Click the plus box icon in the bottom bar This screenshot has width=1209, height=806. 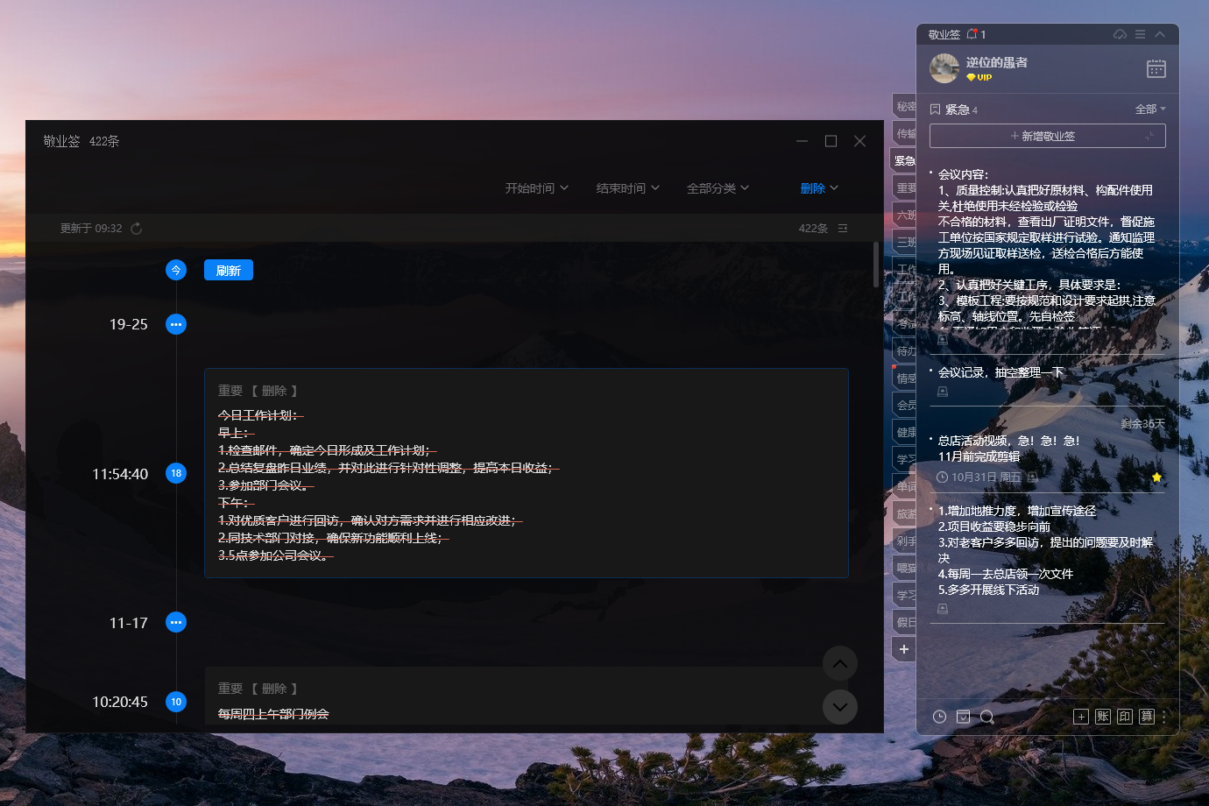pyautogui.click(x=1081, y=717)
